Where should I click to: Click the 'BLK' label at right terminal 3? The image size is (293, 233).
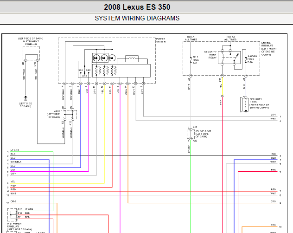click(x=274, y=154)
